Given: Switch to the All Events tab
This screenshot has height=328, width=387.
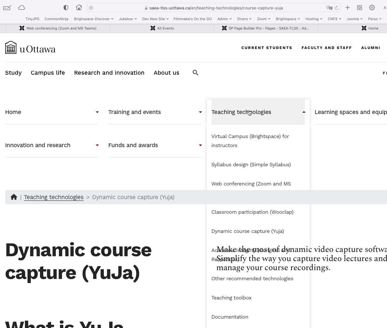Looking at the screenshot, I should point(162,28).
